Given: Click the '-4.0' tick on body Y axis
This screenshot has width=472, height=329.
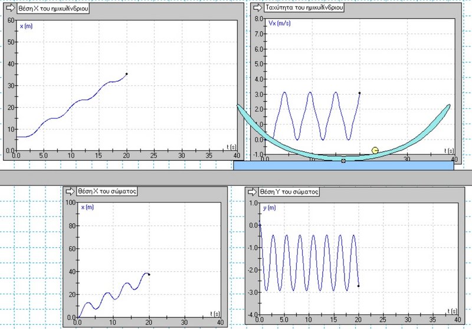Looking at the screenshot, I should click(x=253, y=315).
